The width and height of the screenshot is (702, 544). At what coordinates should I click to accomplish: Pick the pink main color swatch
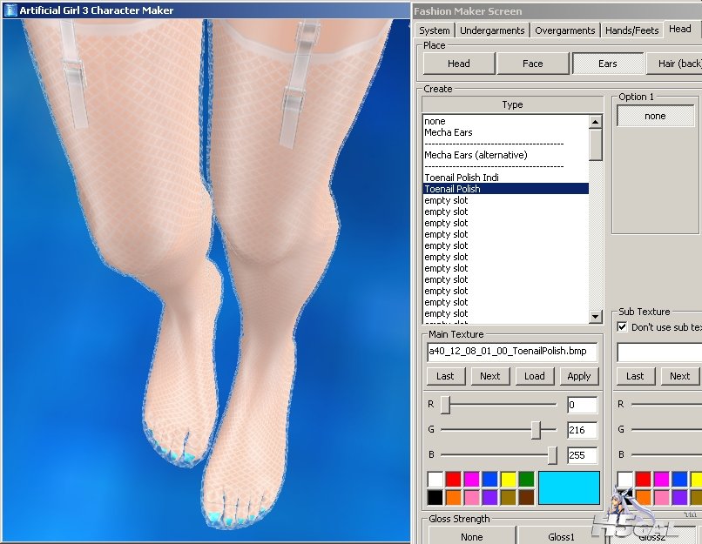pyautogui.click(x=472, y=498)
